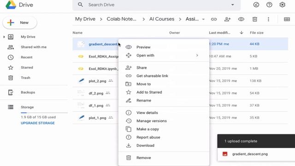Select the Esol_RDKit.ipynb file

[103, 69]
